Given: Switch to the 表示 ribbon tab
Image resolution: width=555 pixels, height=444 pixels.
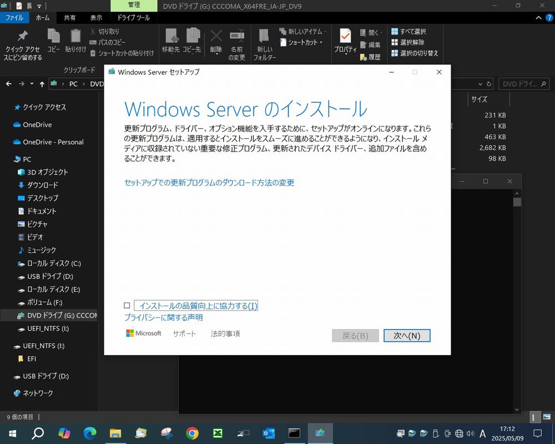Looking at the screenshot, I should pos(96,18).
